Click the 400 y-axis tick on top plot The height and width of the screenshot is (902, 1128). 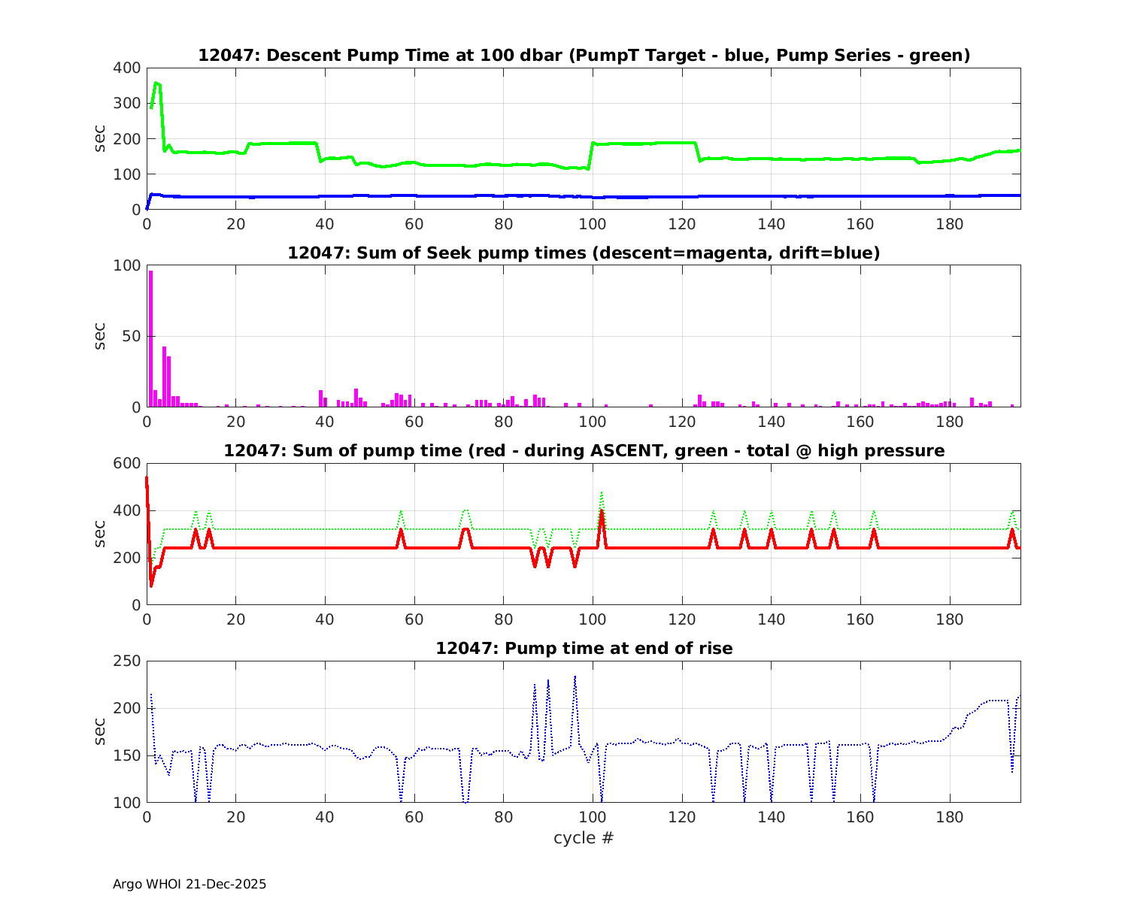(126, 68)
